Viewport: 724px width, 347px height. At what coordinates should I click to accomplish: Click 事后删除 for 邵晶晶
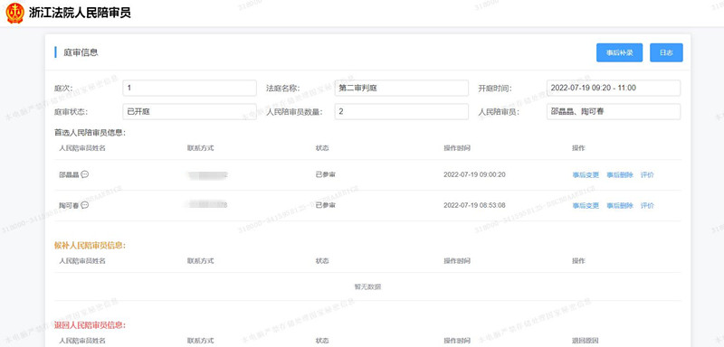pyautogui.click(x=620, y=174)
